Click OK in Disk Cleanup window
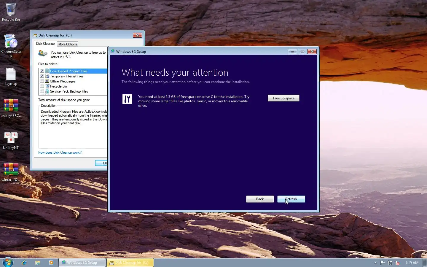This screenshot has width=427, height=267. pos(101,163)
